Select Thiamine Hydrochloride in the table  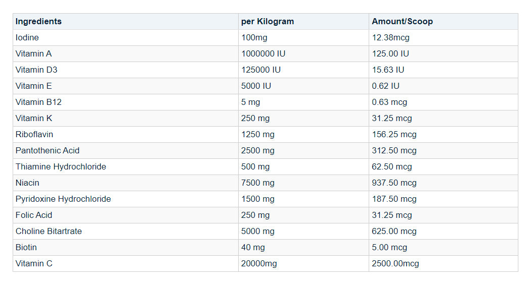point(61,167)
